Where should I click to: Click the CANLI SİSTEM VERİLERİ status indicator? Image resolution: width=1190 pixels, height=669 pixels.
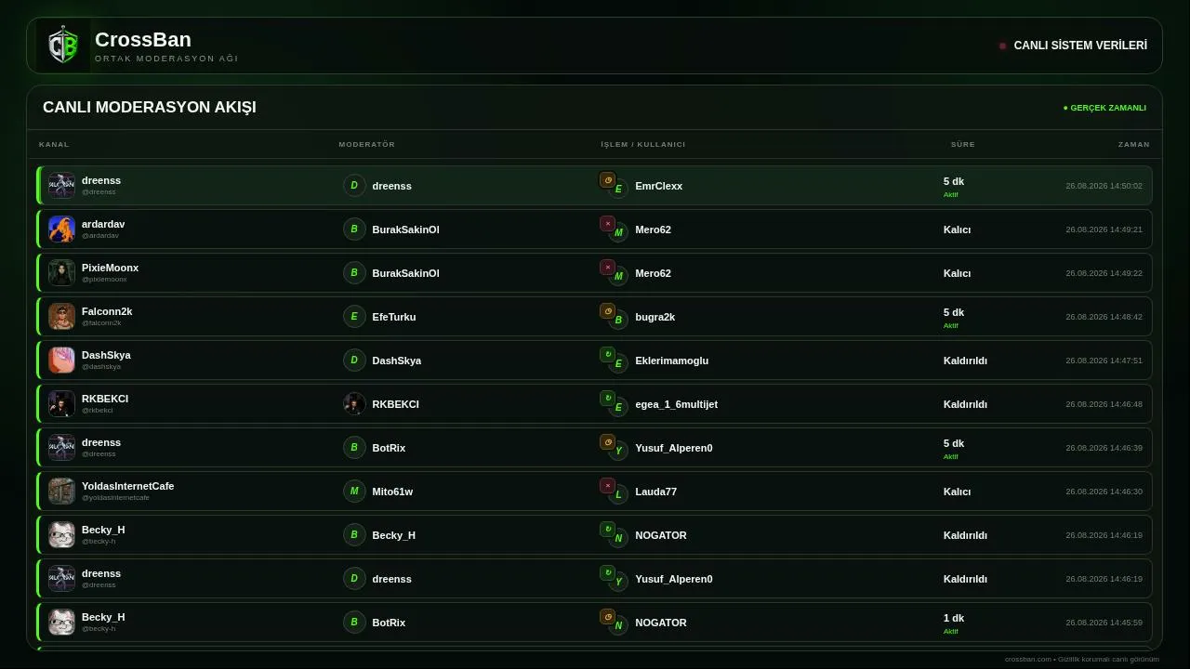(x=1073, y=46)
